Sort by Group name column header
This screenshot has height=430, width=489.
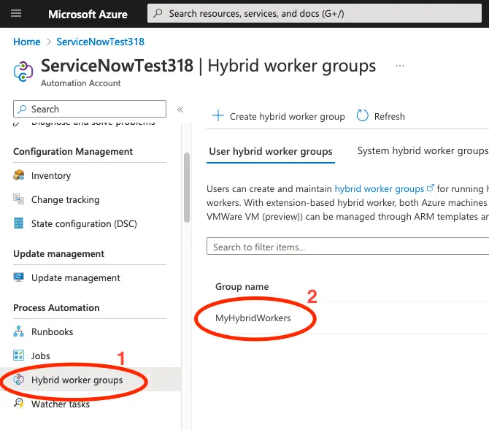point(242,286)
